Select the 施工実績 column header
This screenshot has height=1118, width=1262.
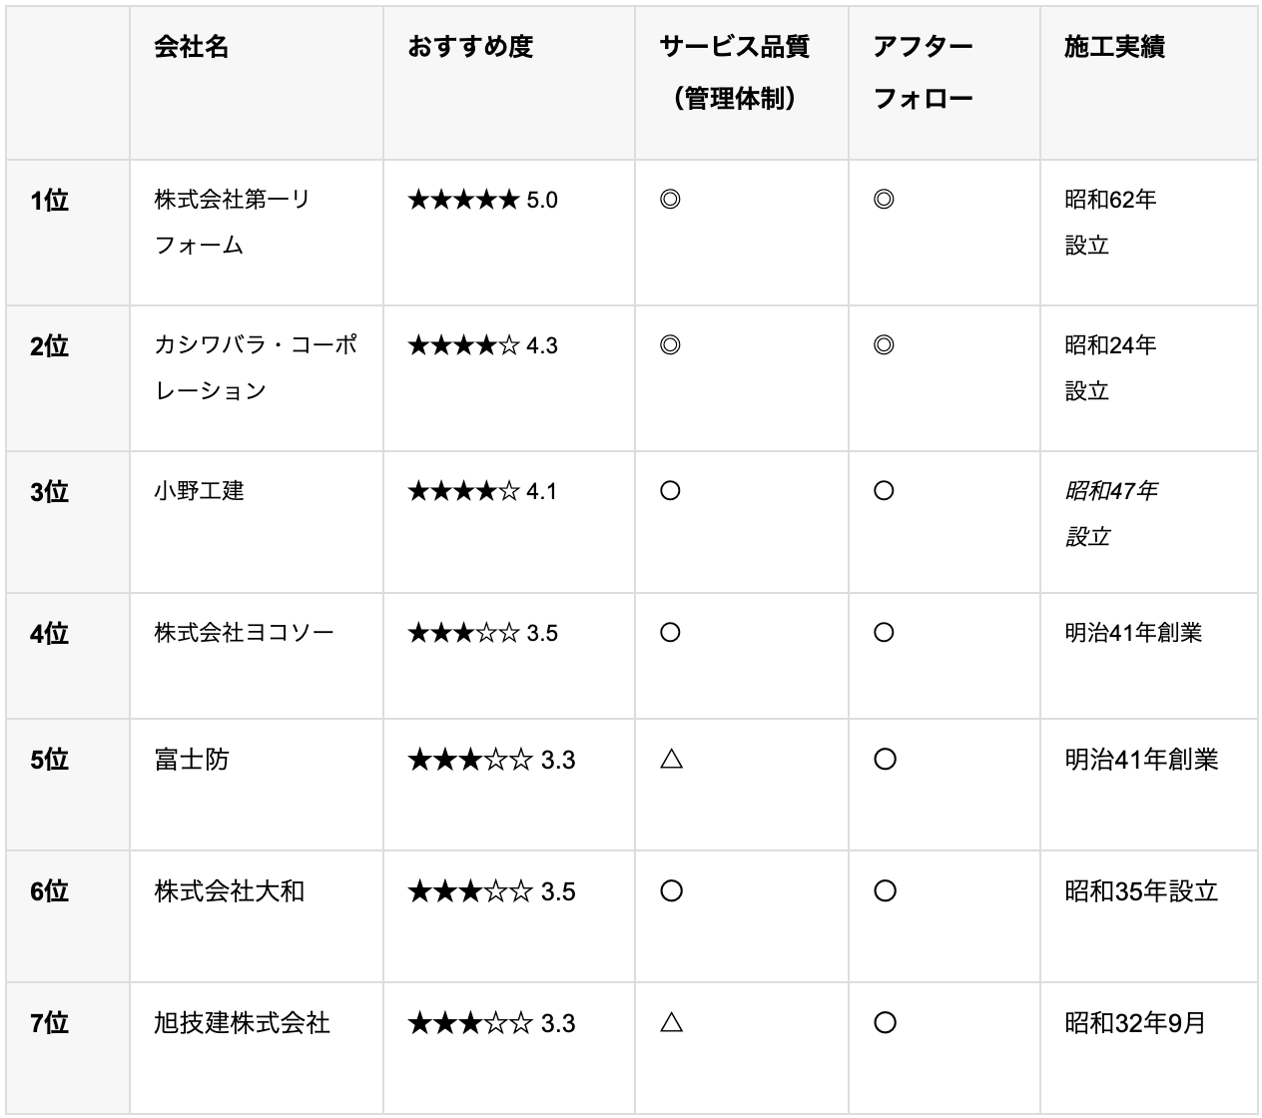pos(1114,47)
